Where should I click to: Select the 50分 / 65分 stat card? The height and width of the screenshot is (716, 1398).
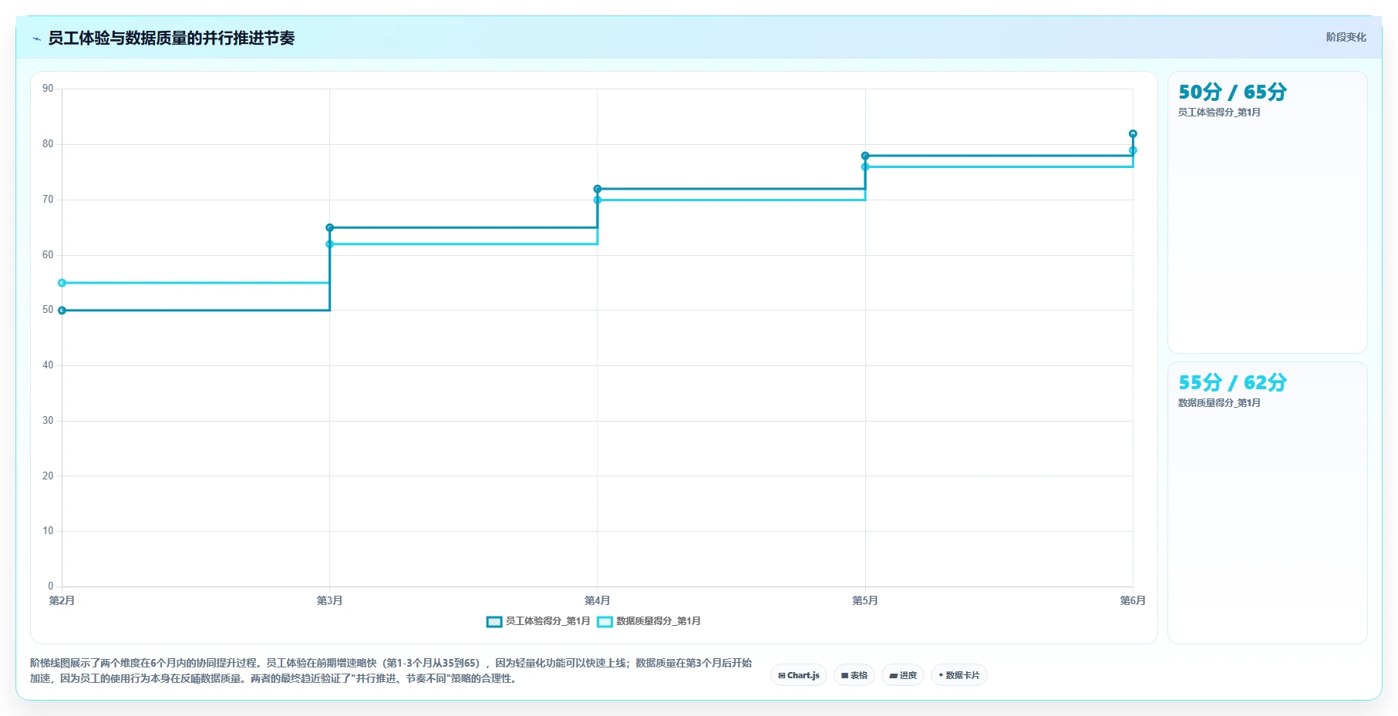point(1268,213)
